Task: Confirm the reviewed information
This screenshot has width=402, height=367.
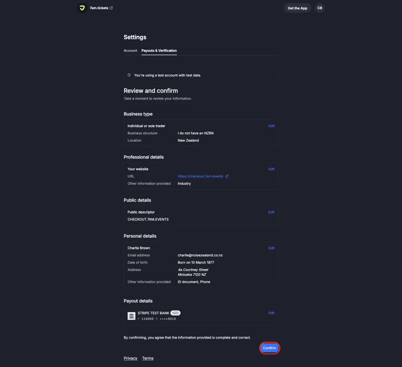Action: pos(270,348)
